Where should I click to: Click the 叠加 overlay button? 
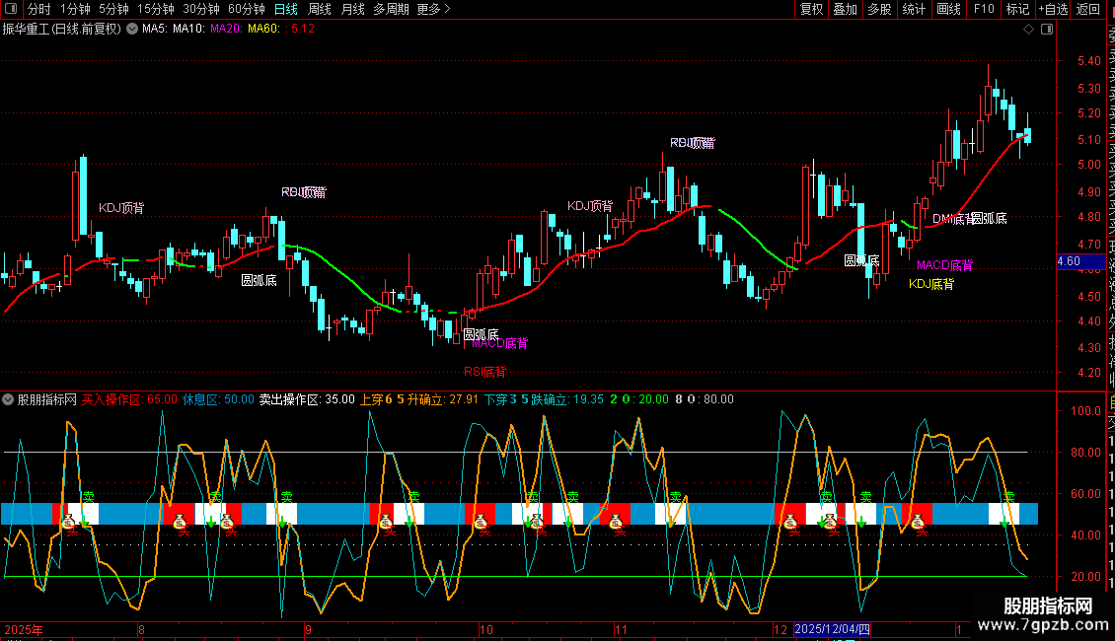(846, 9)
